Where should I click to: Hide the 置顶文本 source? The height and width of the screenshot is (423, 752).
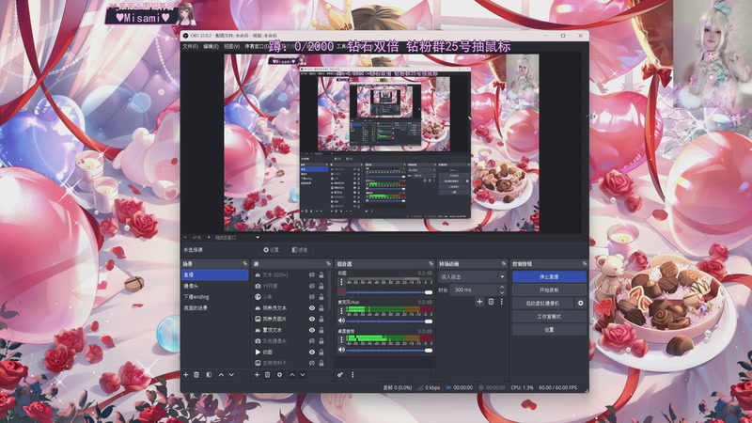(312, 330)
